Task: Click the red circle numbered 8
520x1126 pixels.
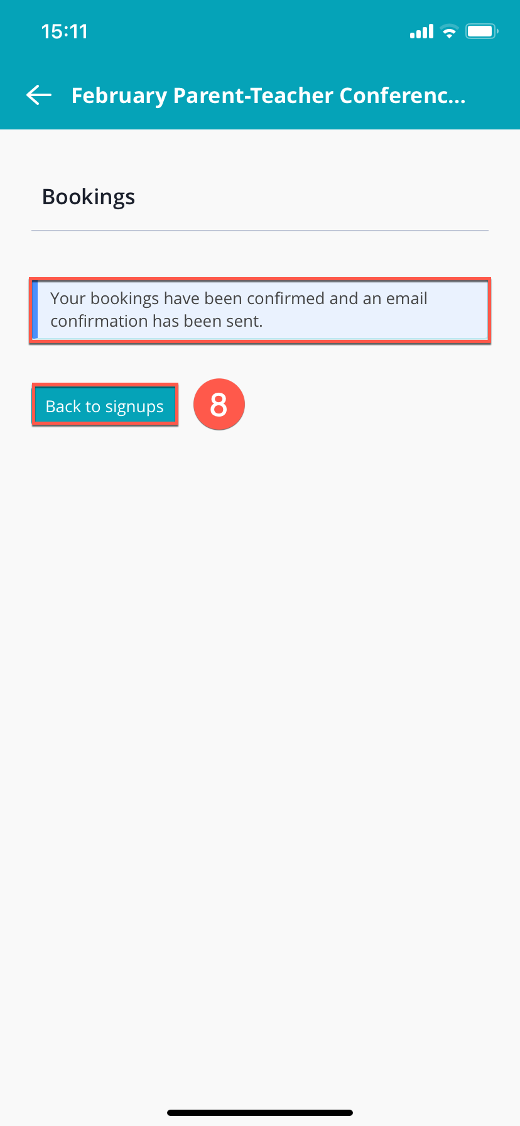Action: coord(219,405)
